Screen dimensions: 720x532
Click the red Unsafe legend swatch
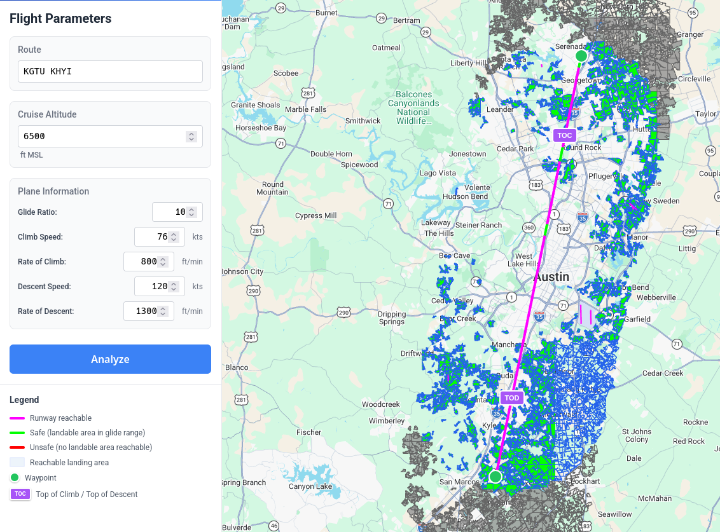coord(17,447)
